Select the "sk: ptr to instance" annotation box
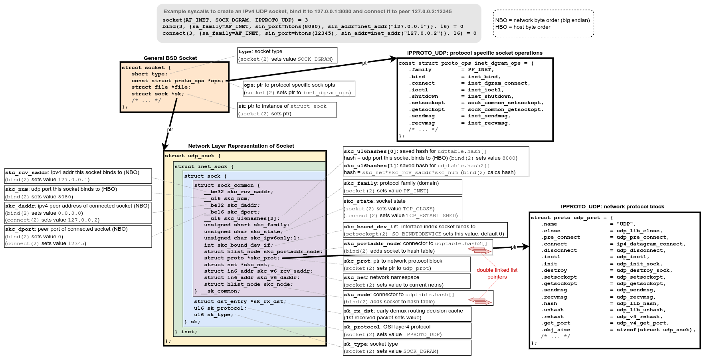The image size is (707, 360). click(x=287, y=110)
